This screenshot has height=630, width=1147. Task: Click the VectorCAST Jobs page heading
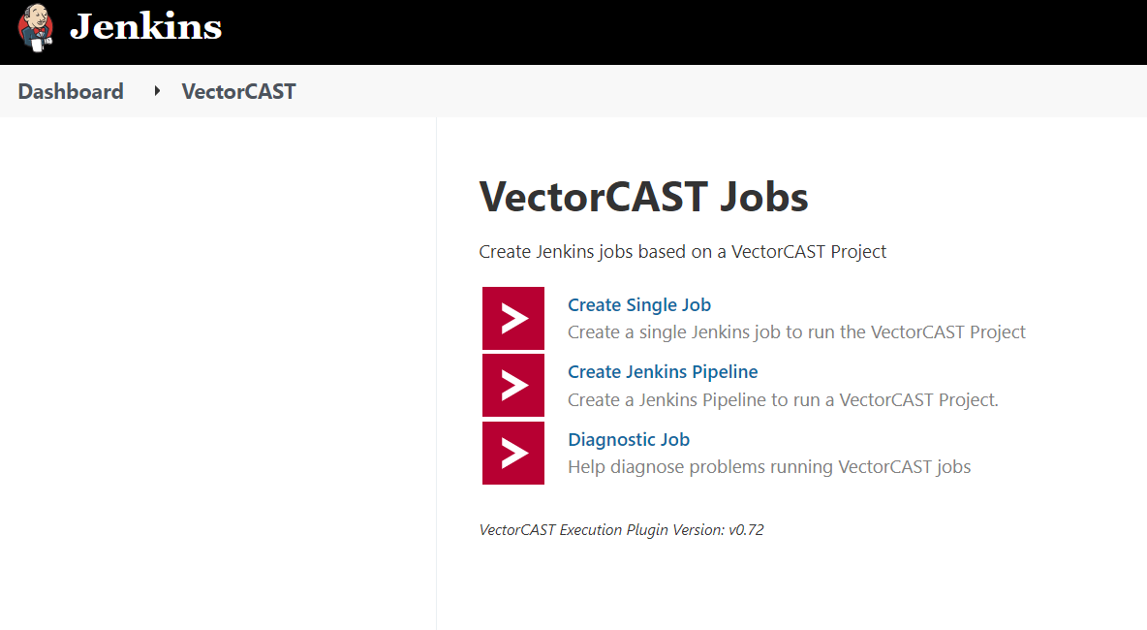click(643, 197)
